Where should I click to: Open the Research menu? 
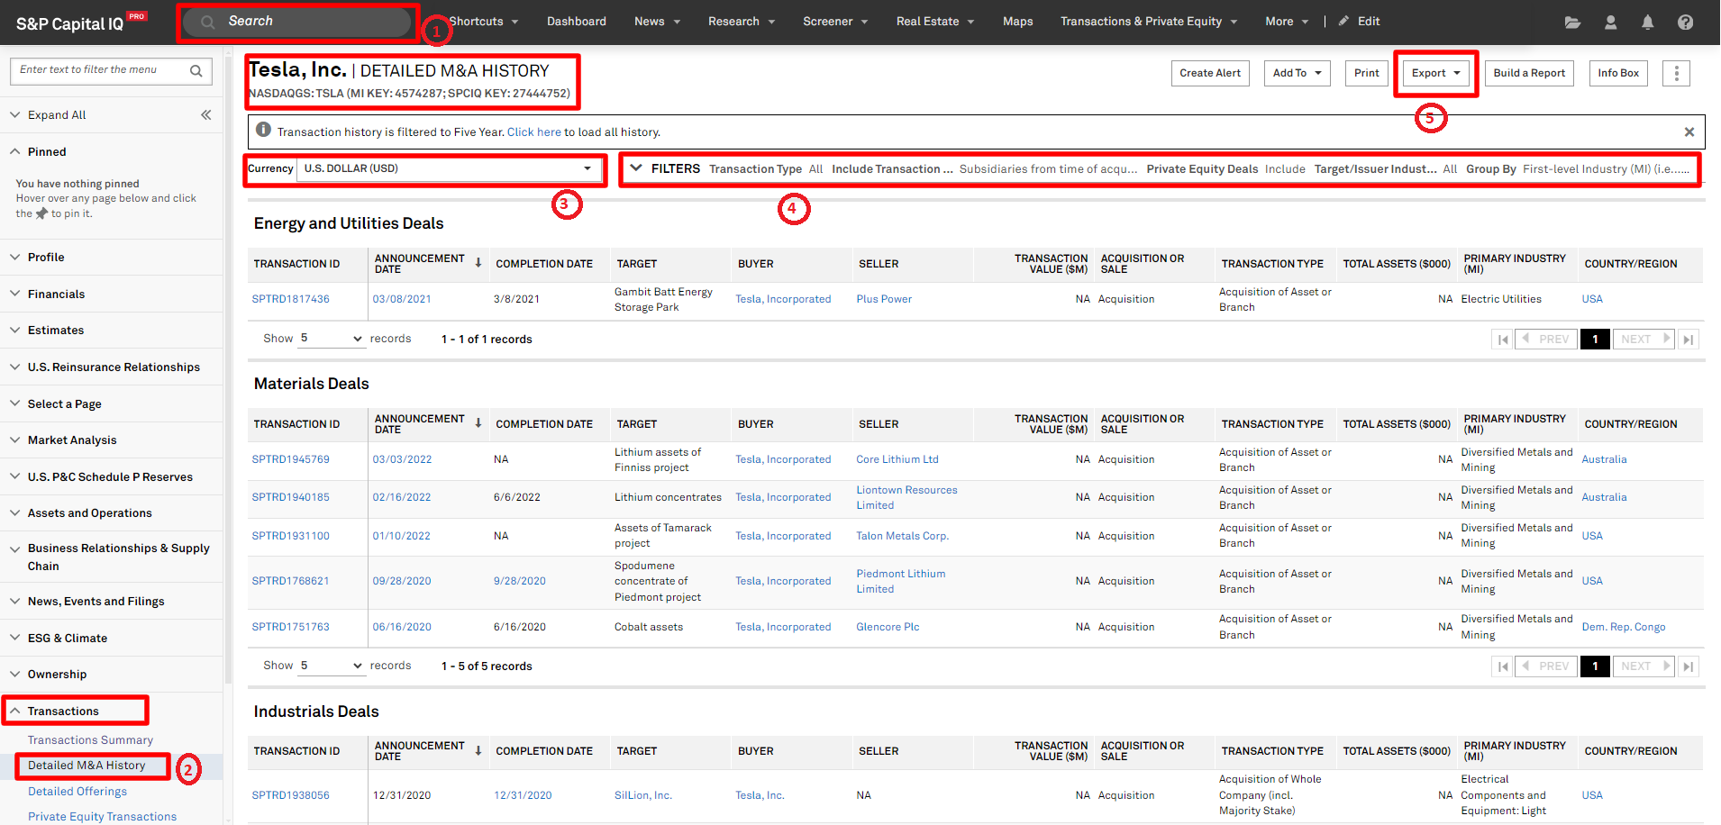point(742,22)
